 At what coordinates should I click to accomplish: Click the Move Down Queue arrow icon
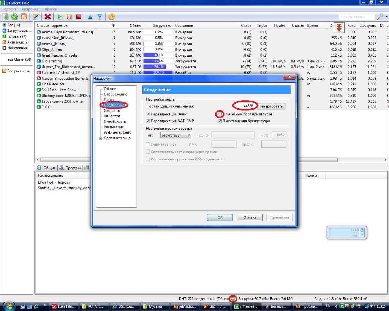[x=100, y=17]
